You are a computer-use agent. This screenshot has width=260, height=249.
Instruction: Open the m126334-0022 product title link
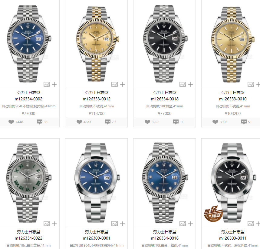[28, 232]
